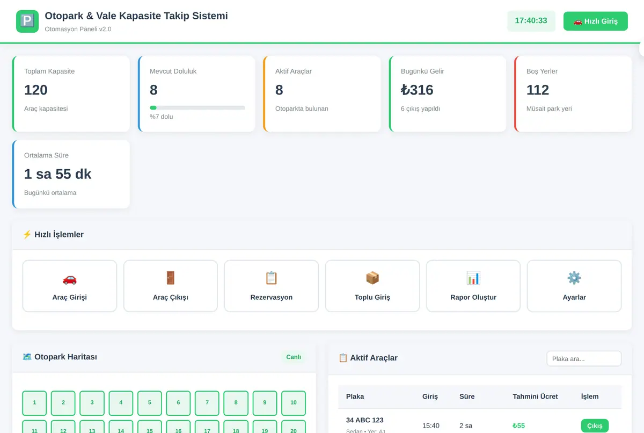Click the Giriş column header
Viewport: 644px width, 433px height.
(430, 396)
